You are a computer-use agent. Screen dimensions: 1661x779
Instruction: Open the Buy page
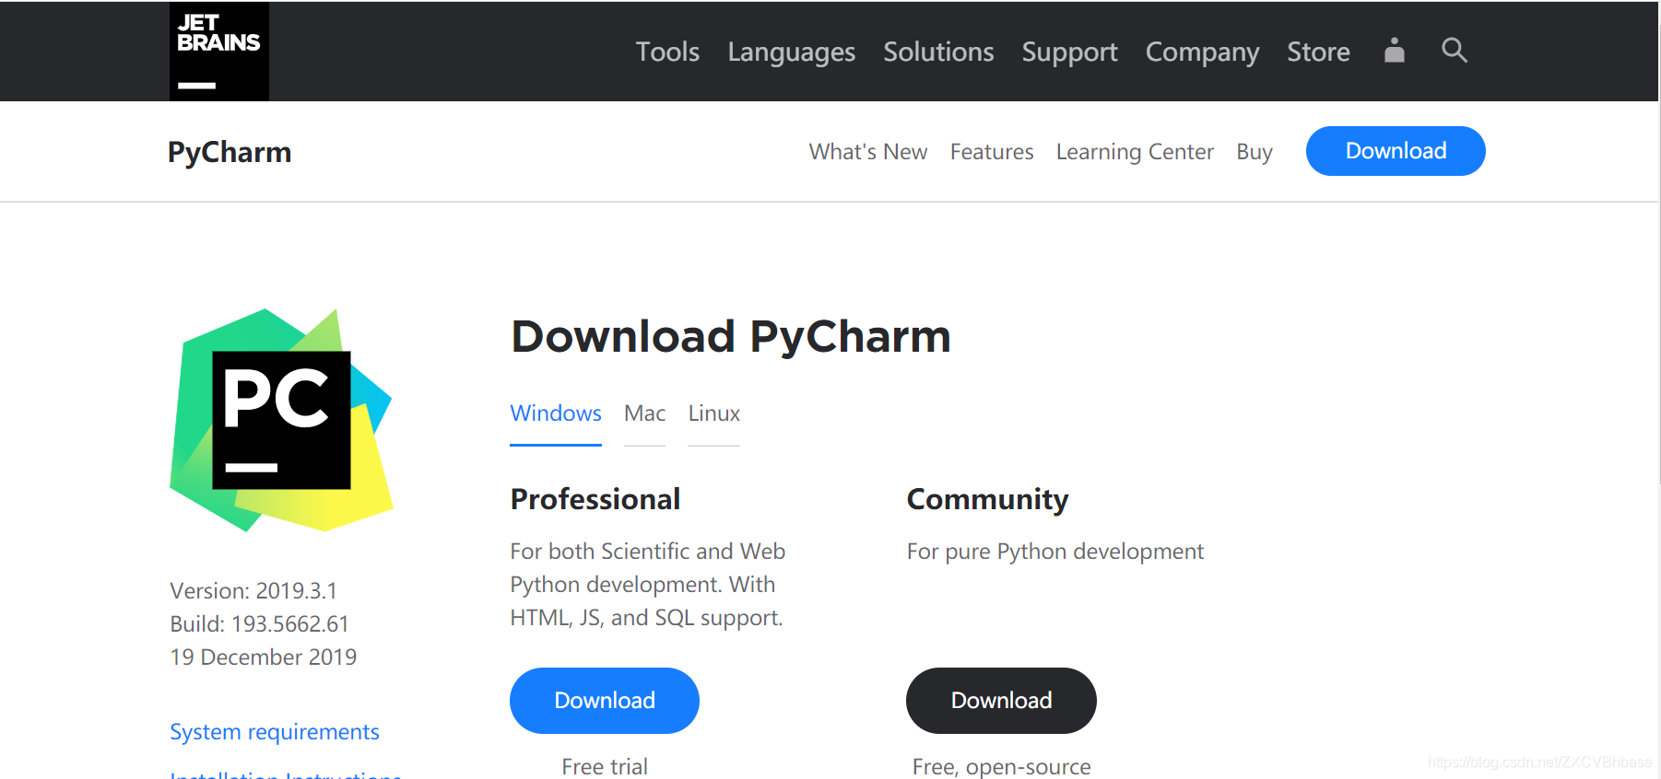coord(1255,152)
